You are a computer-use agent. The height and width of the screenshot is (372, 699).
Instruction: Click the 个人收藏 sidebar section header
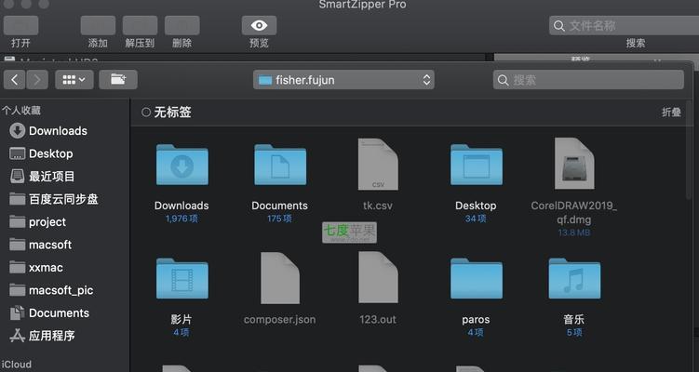[21, 110]
